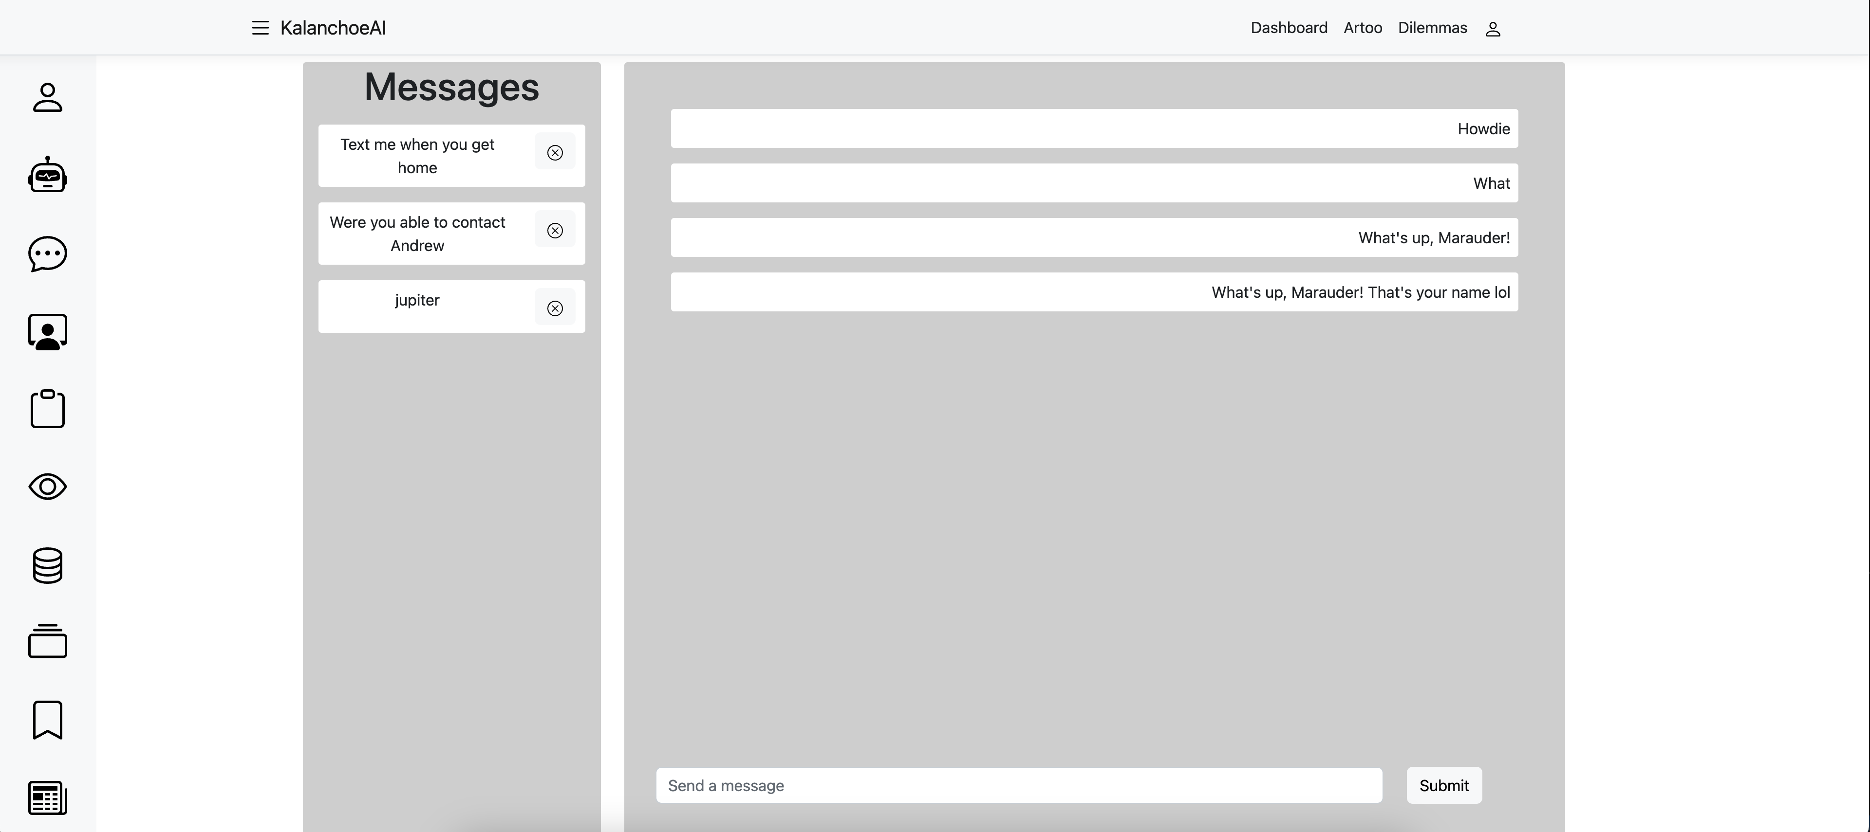This screenshot has height=832, width=1870.
Task: Click the clipboard icon in sidebar
Action: coord(48,409)
